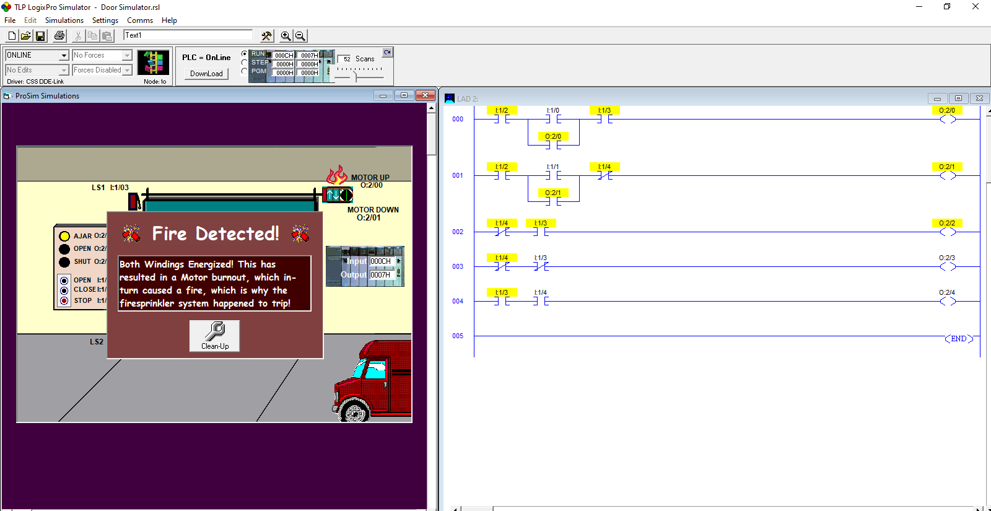The image size is (991, 511).
Task: Save the program with the floppy disk icon
Action: click(40, 36)
